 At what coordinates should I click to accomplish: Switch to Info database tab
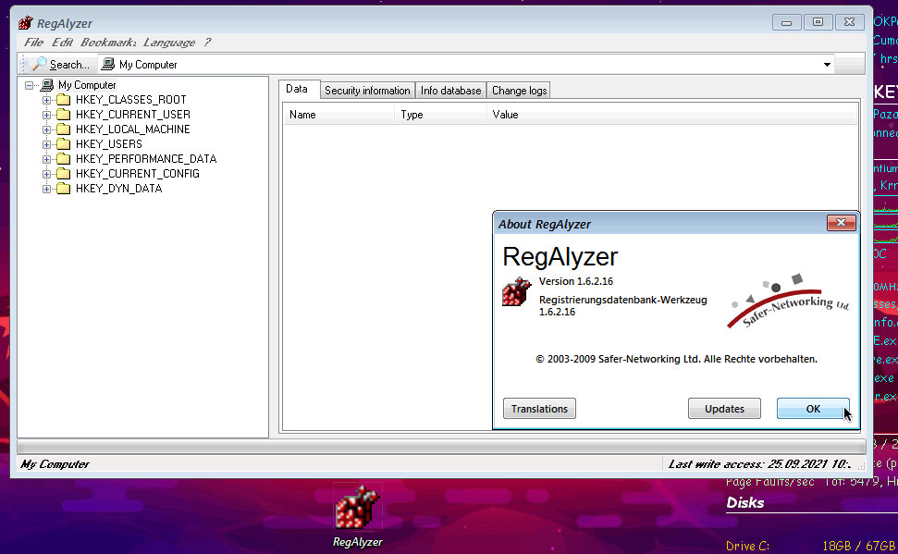(x=450, y=91)
